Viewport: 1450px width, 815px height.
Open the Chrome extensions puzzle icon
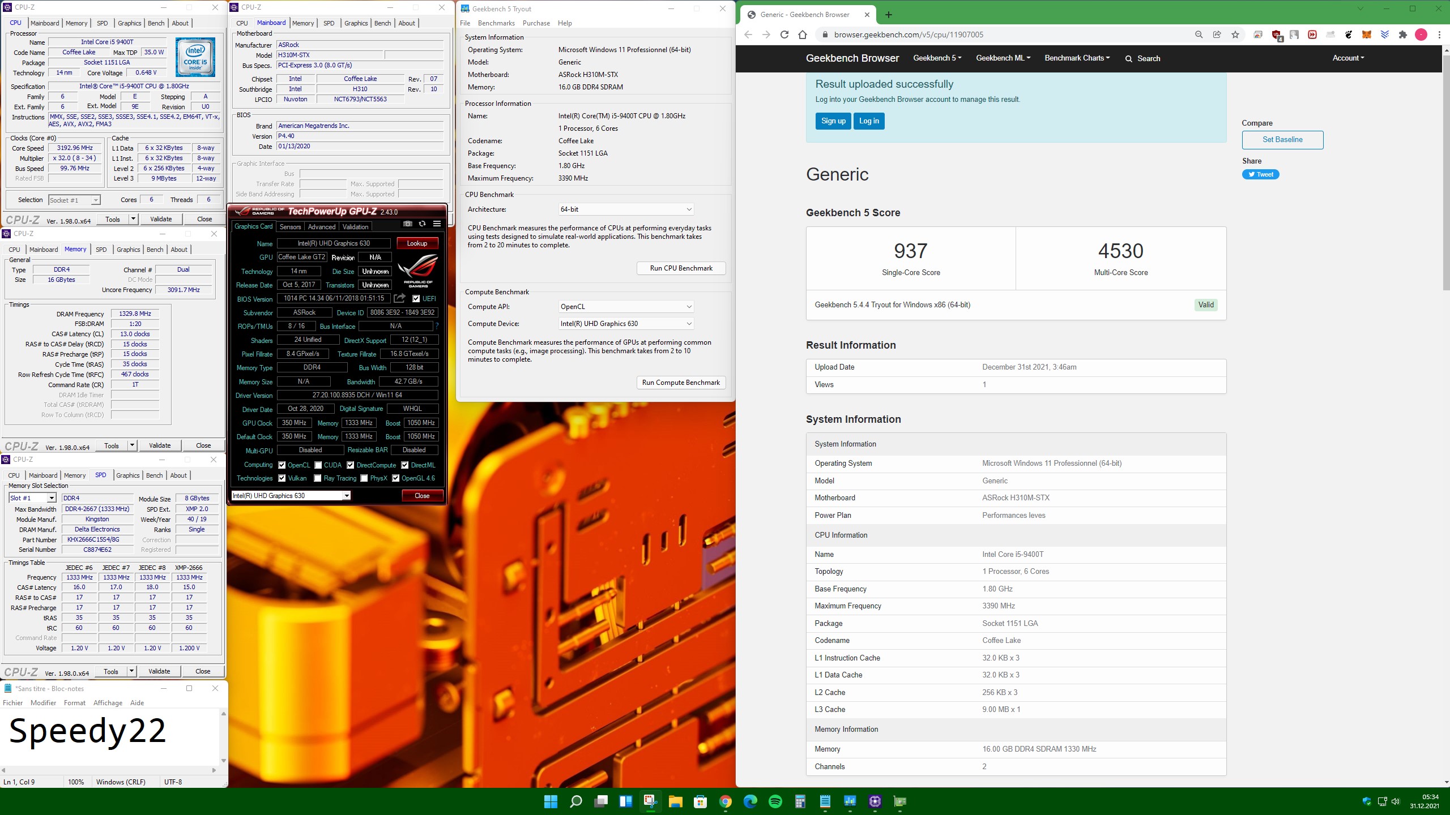[1403, 35]
